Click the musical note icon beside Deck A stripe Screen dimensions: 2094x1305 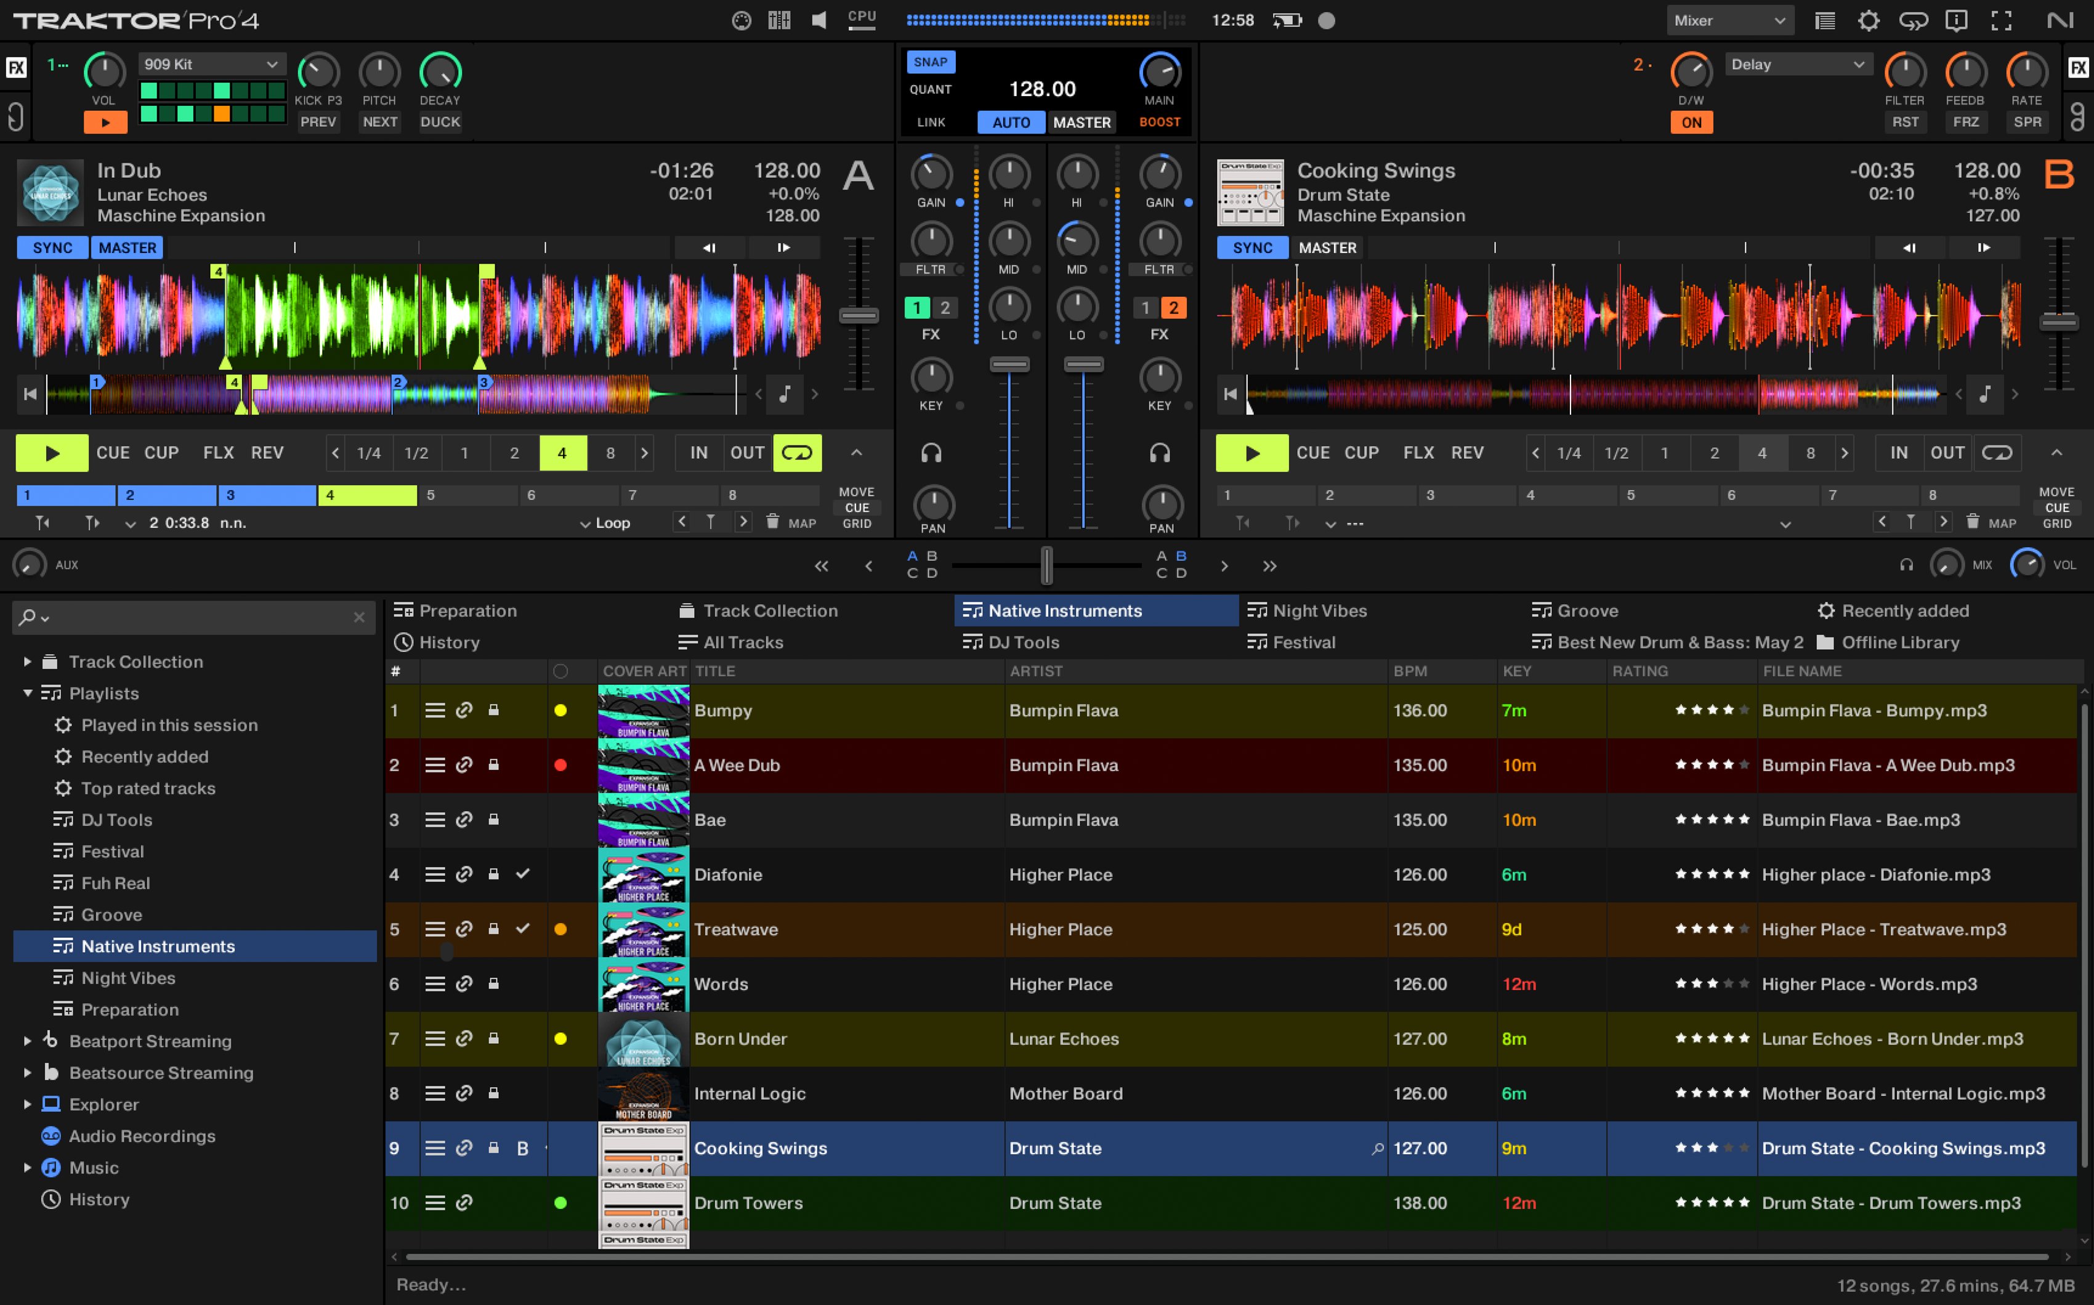pyautogui.click(x=784, y=394)
